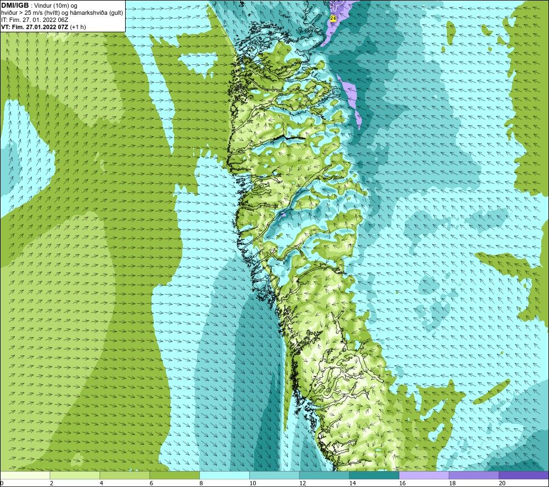Click the 6–8 m/s olive green swatch

point(175,475)
